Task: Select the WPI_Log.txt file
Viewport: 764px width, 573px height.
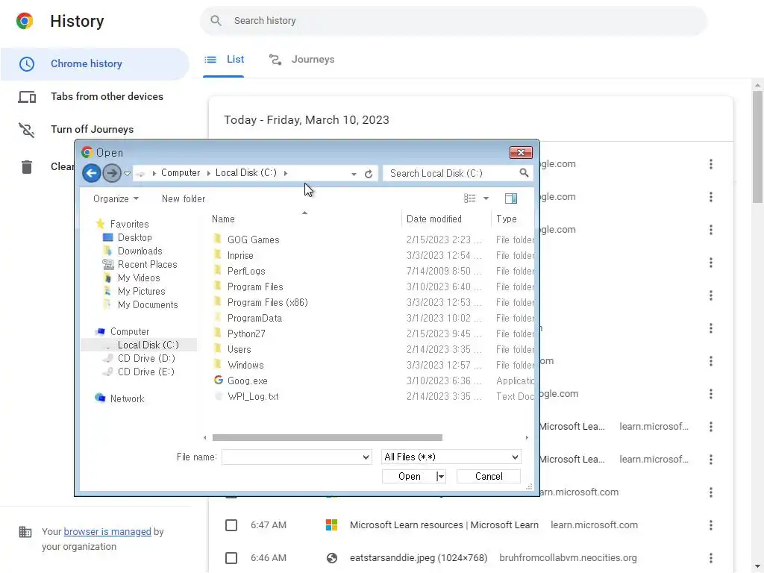Action: [253, 396]
